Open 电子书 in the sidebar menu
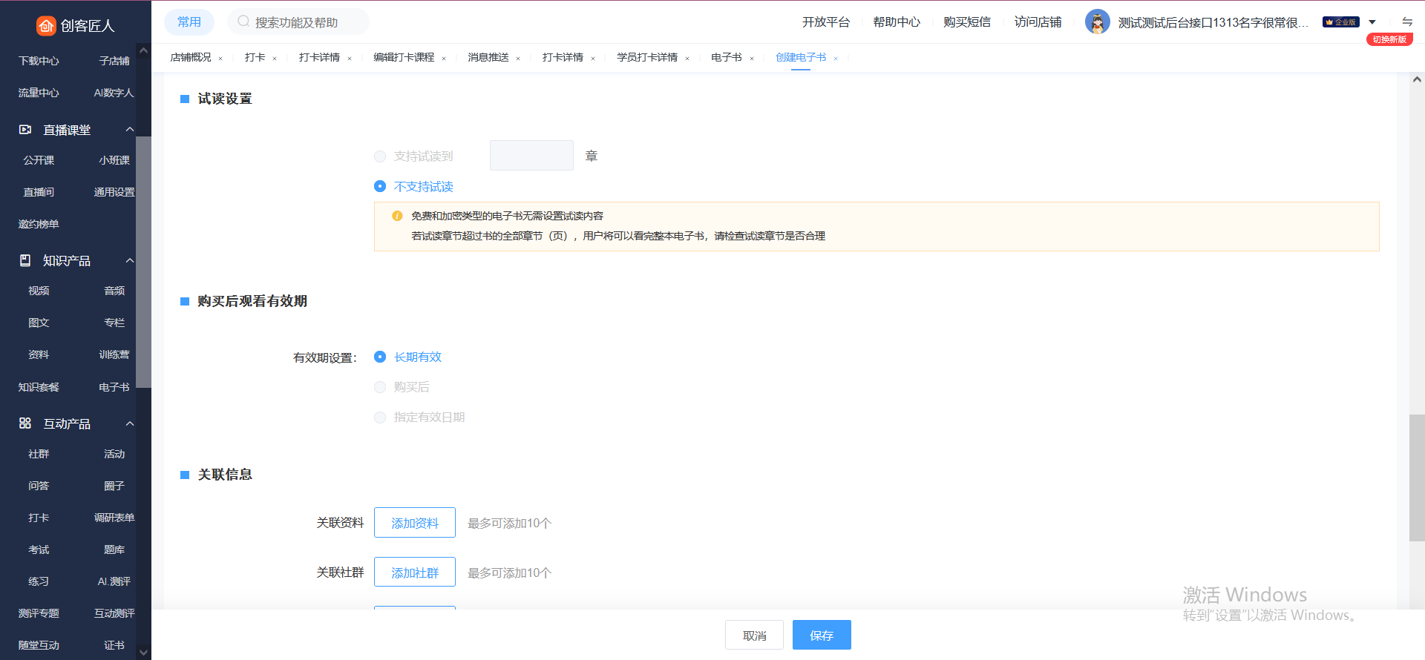Image resolution: width=1425 pixels, height=660 pixels. pos(114,387)
